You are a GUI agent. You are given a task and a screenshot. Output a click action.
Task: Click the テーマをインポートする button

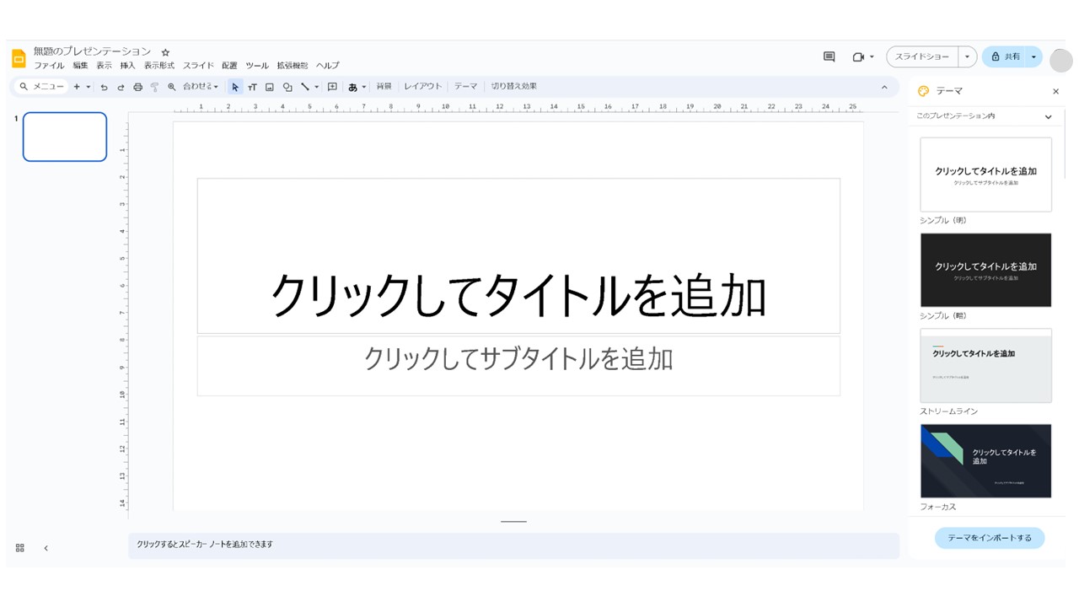(x=987, y=538)
